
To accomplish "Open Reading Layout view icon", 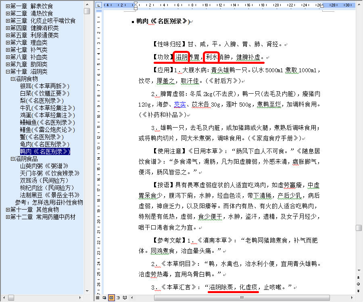I will (x=124, y=298).
